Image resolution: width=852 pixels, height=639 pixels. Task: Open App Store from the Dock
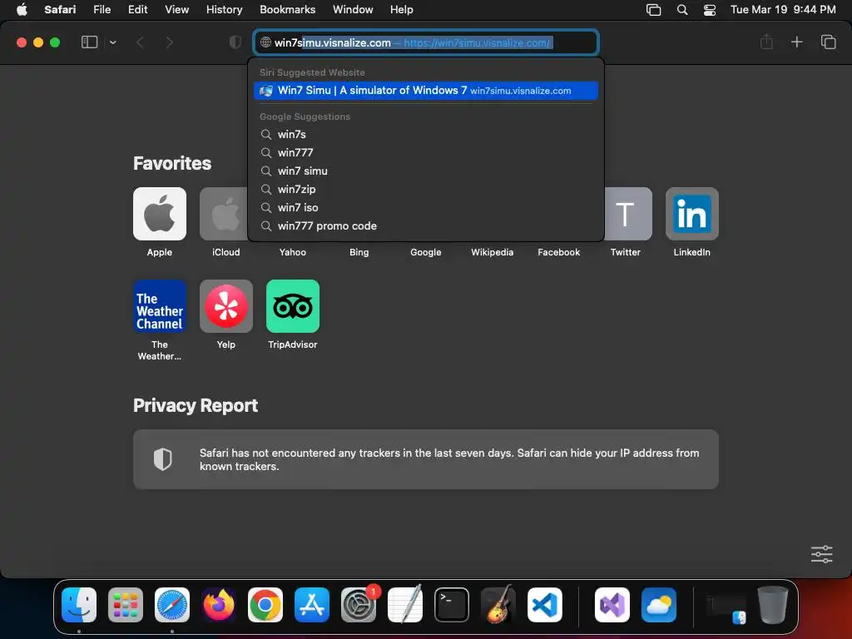click(312, 605)
